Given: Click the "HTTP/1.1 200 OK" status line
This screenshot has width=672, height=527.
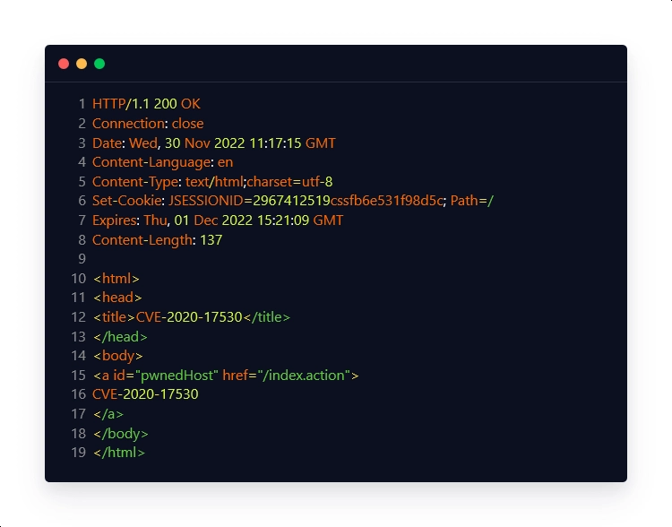Looking at the screenshot, I should click(146, 104).
